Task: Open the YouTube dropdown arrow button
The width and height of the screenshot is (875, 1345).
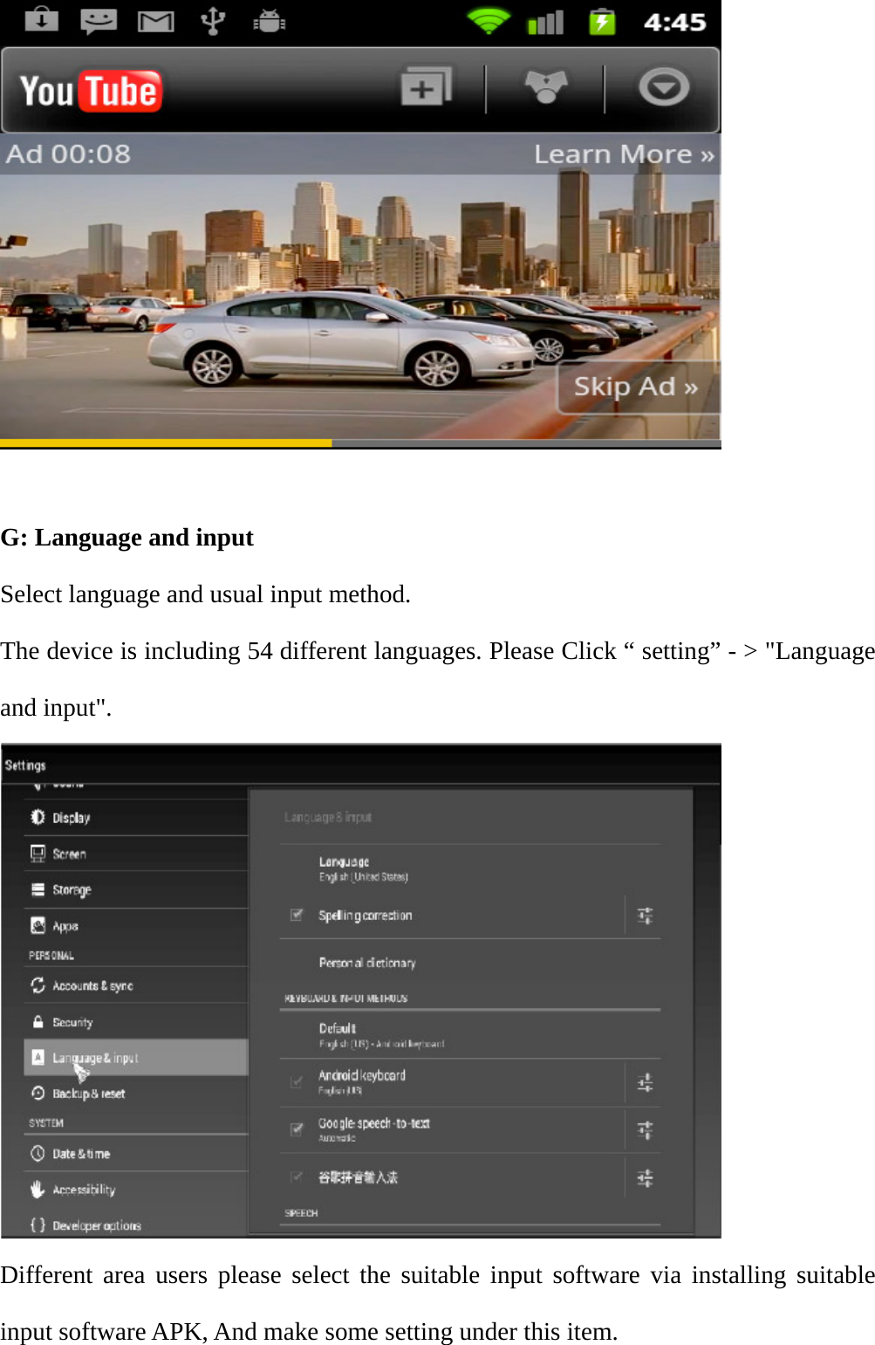Action: (x=664, y=87)
